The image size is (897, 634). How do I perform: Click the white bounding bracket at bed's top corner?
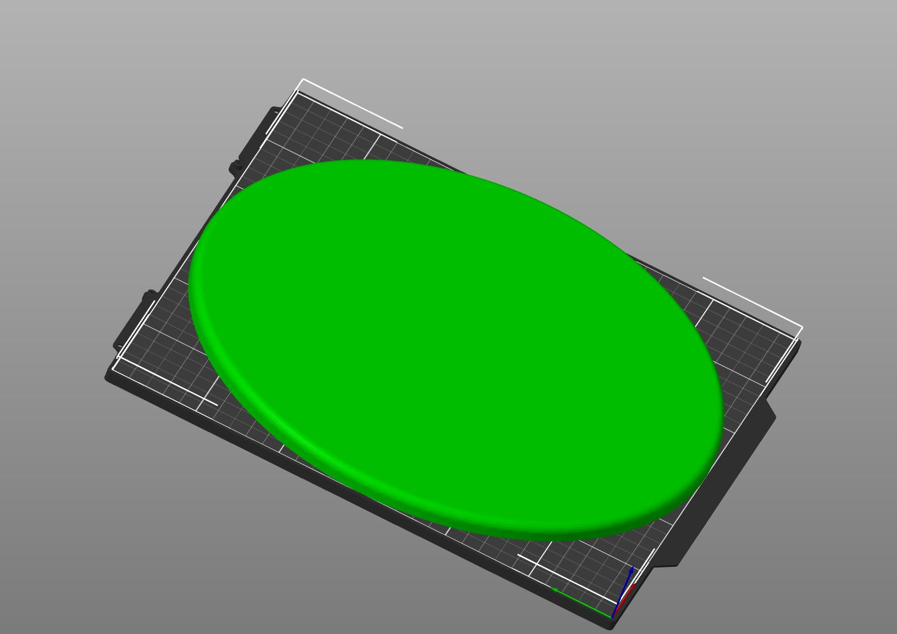[x=303, y=79]
